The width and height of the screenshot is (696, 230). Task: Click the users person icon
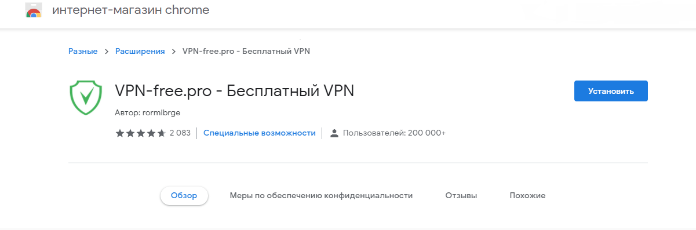334,133
